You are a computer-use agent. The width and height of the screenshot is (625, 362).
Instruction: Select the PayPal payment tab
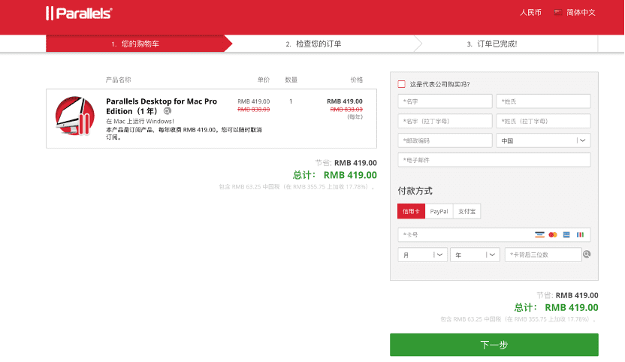pos(439,211)
